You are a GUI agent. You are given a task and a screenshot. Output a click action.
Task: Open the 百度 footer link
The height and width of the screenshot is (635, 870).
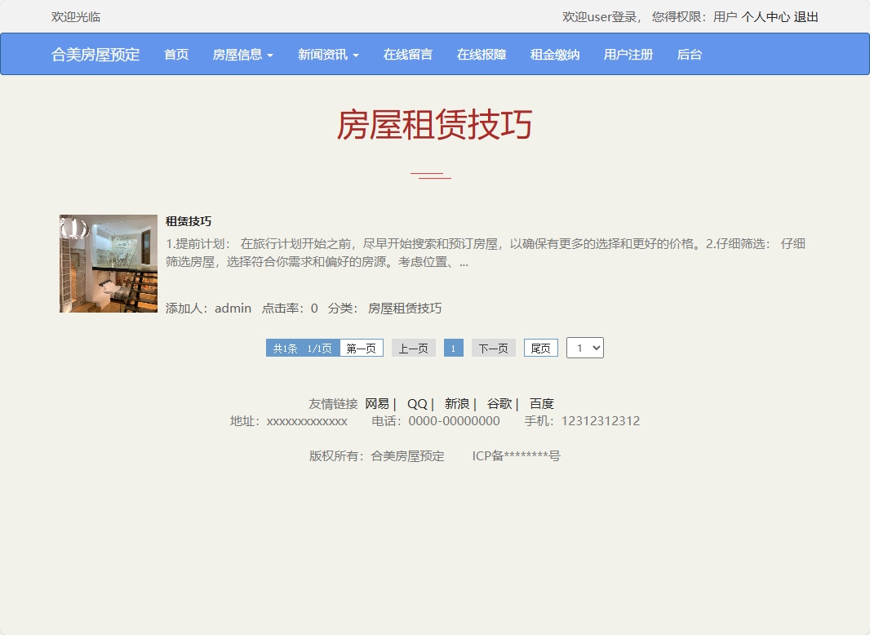[543, 402]
